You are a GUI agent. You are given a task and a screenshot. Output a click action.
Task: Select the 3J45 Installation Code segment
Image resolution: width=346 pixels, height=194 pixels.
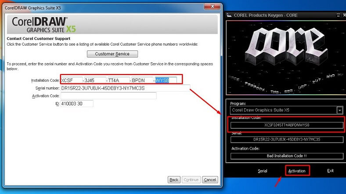(x=95, y=80)
